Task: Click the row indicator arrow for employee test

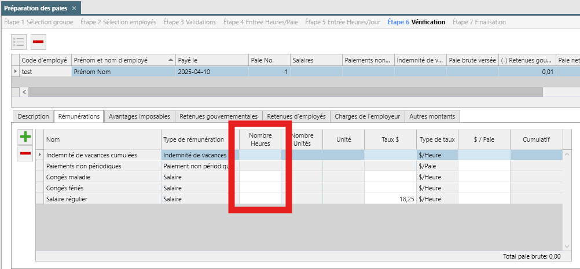Action: pyautogui.click(x=16, y=71)
